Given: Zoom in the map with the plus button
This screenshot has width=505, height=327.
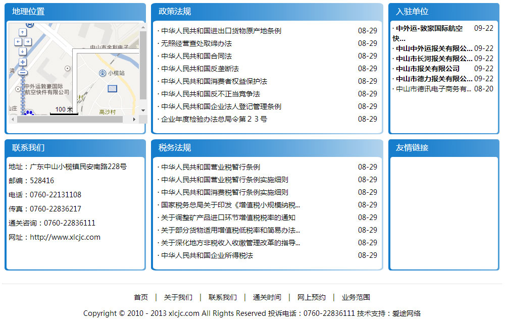Looking at the screenshot, I should pos(22,62).
